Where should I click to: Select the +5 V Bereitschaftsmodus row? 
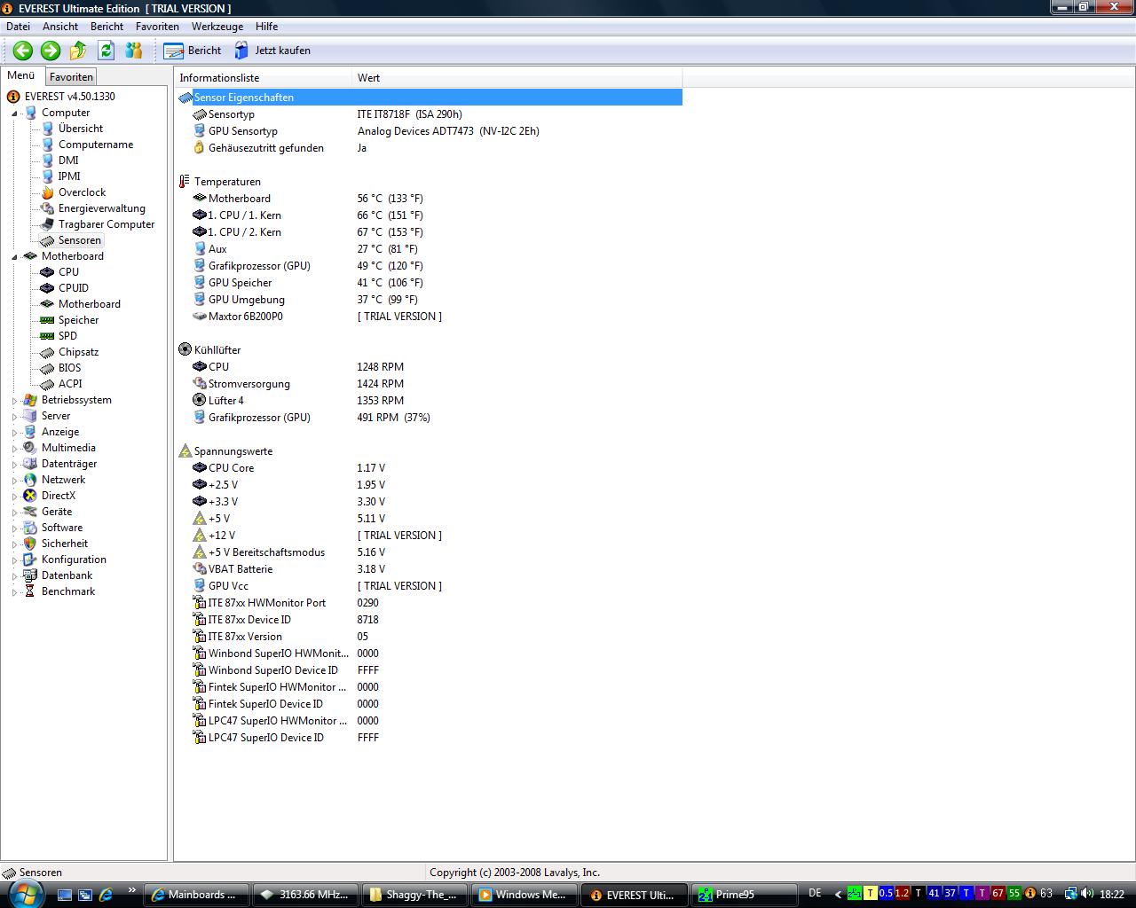point(430,552)
